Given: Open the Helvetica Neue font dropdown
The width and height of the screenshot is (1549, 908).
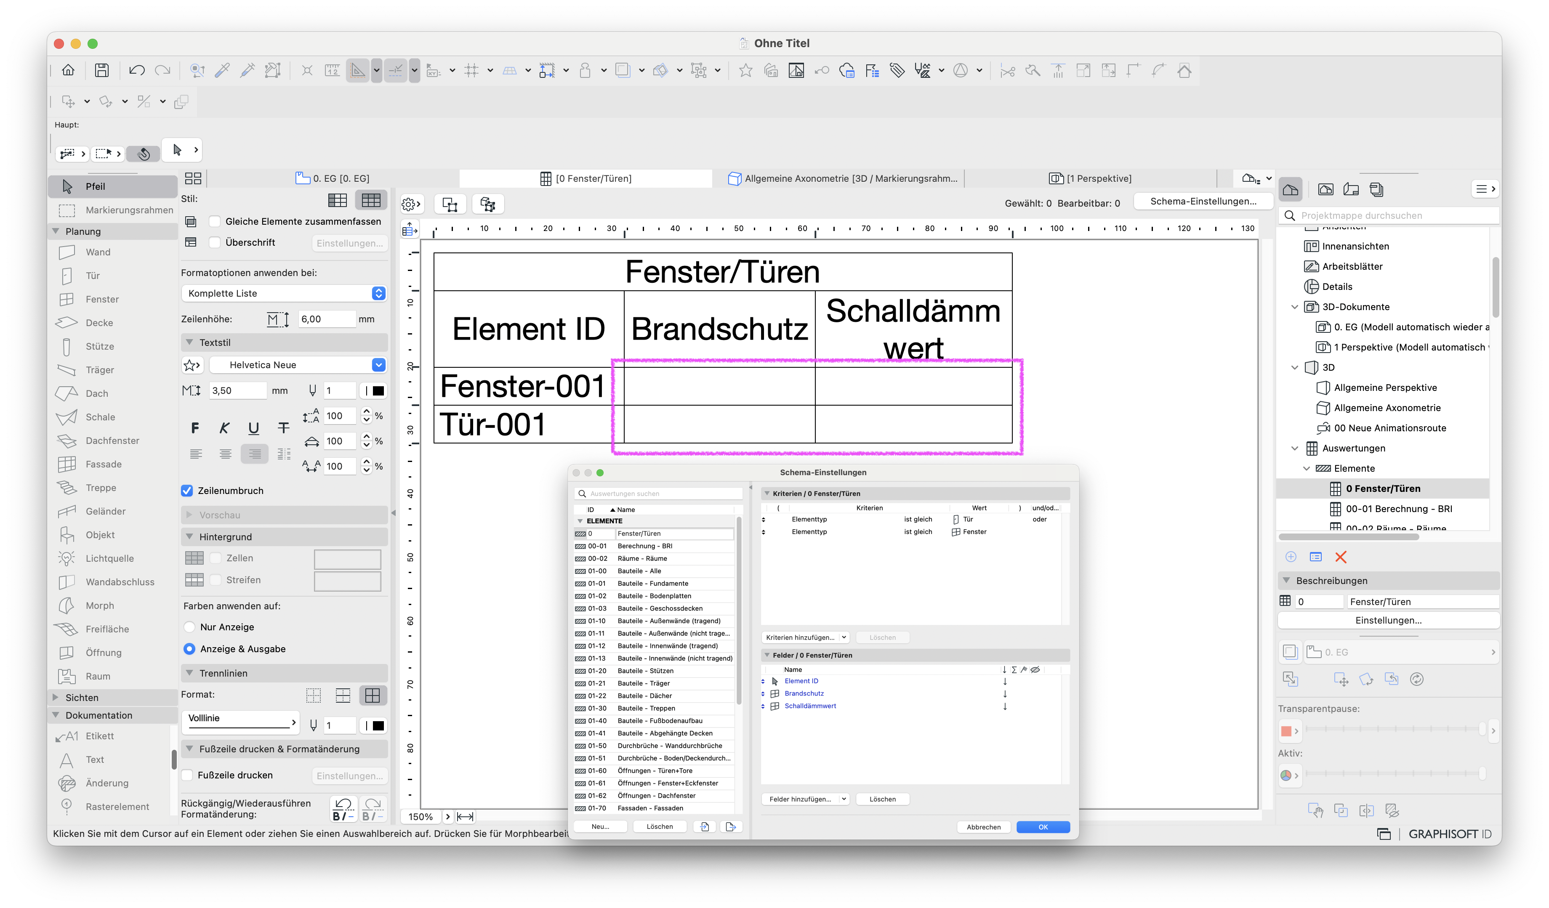Looking at the screenshot, I should tap(298, 365).
